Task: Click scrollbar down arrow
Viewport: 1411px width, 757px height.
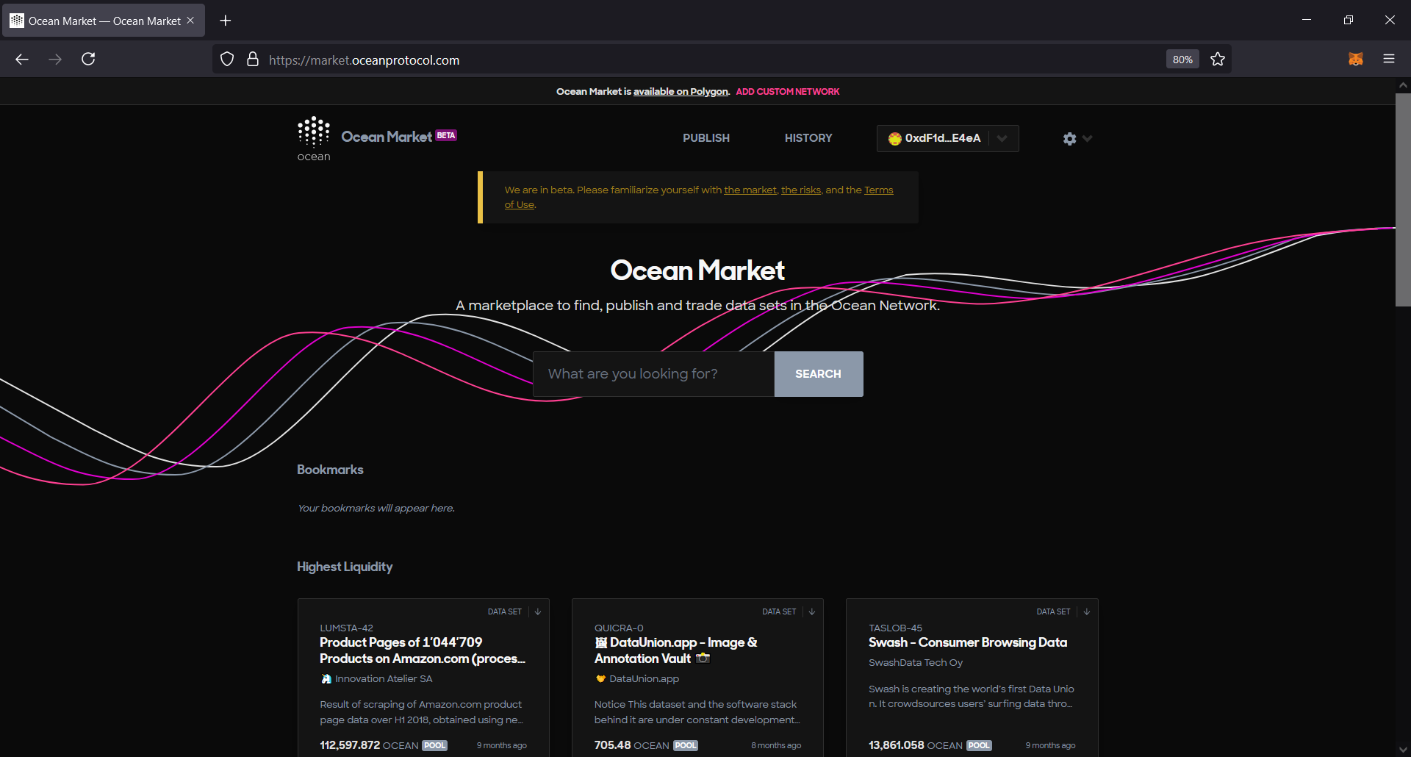Action: (1403, 750)
